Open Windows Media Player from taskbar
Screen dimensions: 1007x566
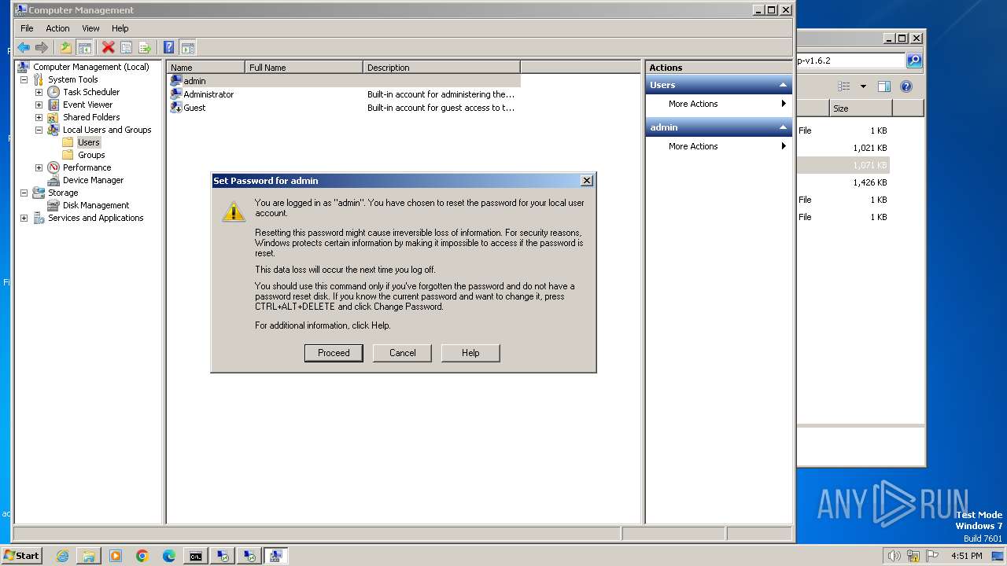tap(116, 556)
